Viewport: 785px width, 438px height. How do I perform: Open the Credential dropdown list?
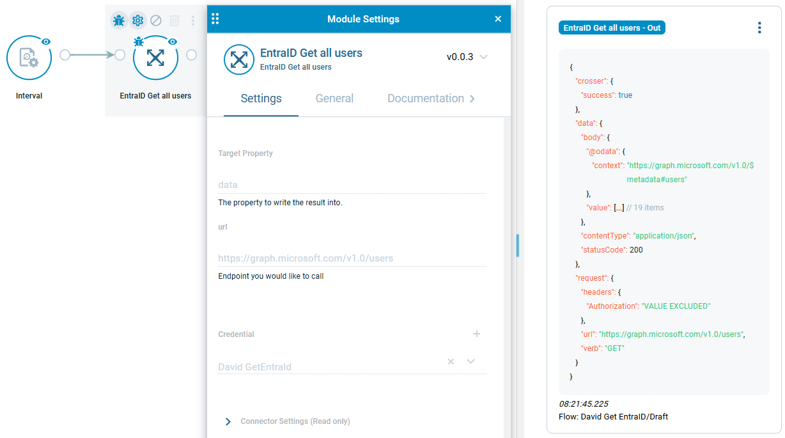tap(471, 361)
